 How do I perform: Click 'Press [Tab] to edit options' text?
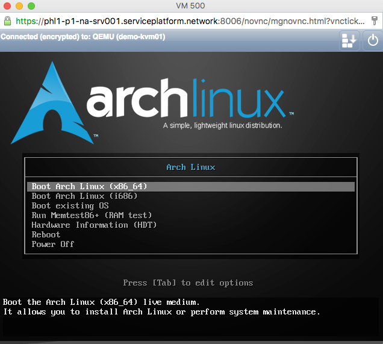188,283
